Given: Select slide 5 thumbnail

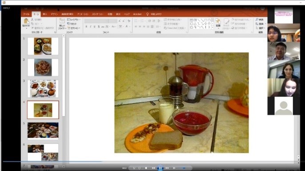Looking at the screenshot, I should click(x=43, y=130).
